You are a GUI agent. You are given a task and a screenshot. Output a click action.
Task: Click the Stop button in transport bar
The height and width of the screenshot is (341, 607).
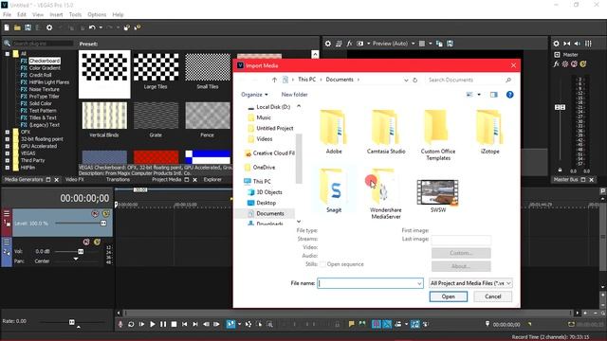pos(174,324)
